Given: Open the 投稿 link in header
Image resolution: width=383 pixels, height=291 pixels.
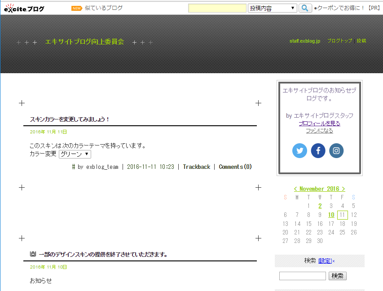Looking at the screenshot, I should (x=361, y=41).
